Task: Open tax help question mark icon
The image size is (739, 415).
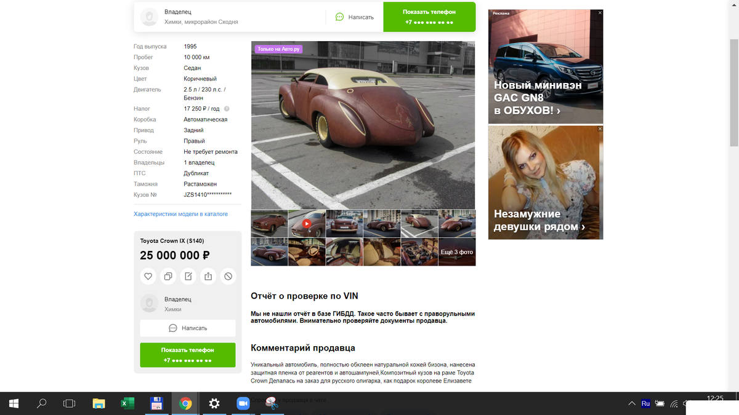Action: (x=227, y=109)
